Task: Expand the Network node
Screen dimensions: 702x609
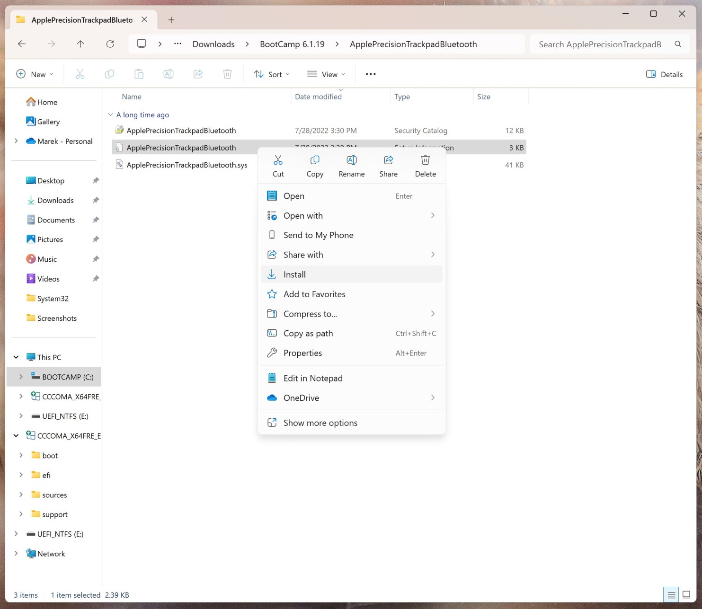Action: (16, 554)
